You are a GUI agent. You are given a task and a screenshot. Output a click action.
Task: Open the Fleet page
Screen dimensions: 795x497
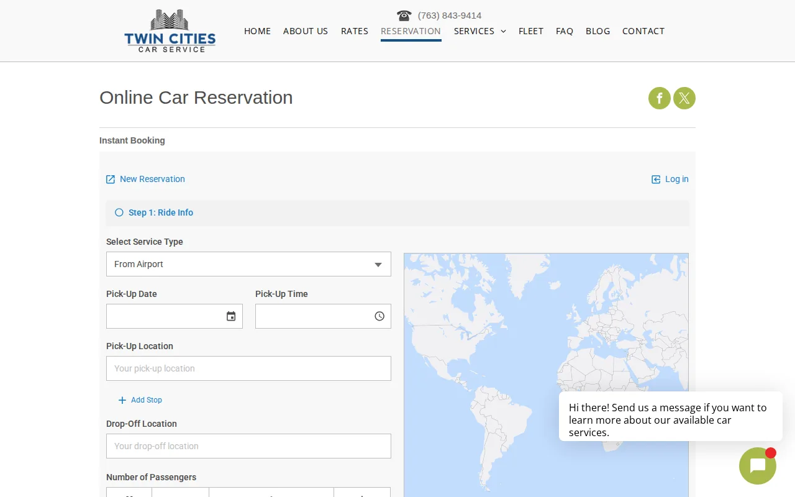click(531, 31)
